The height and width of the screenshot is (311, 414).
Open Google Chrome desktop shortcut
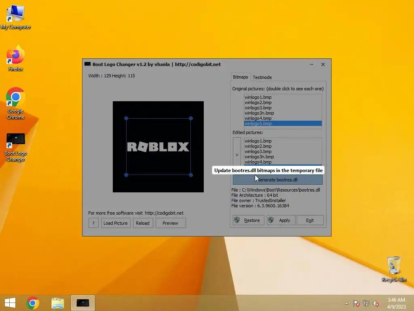click(x=16, y=103)
